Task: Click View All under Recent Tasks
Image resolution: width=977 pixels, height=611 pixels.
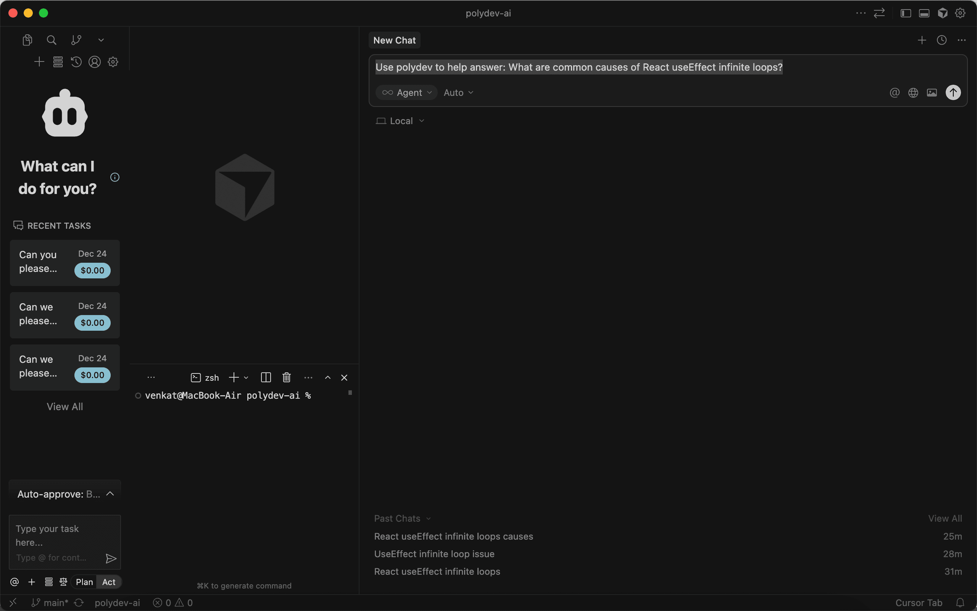Action: (64, 407)
